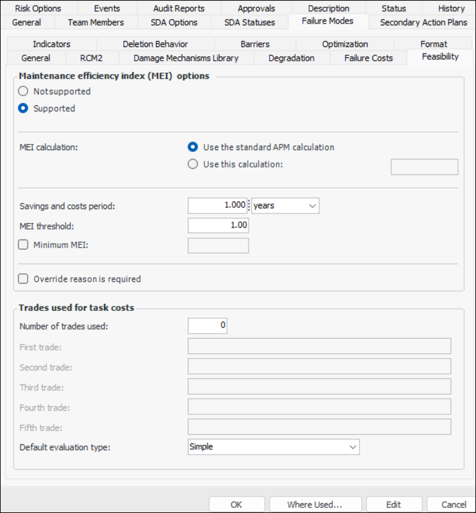
Task: Open the Risk Options tab
Action: coord(38,8)
